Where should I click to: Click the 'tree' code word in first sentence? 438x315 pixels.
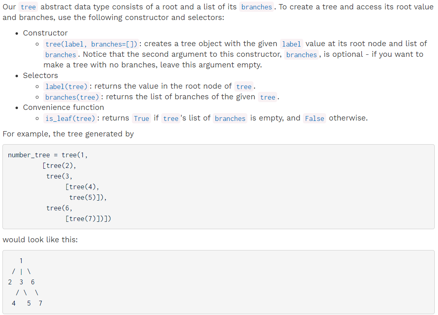click(x=28, y=7)
